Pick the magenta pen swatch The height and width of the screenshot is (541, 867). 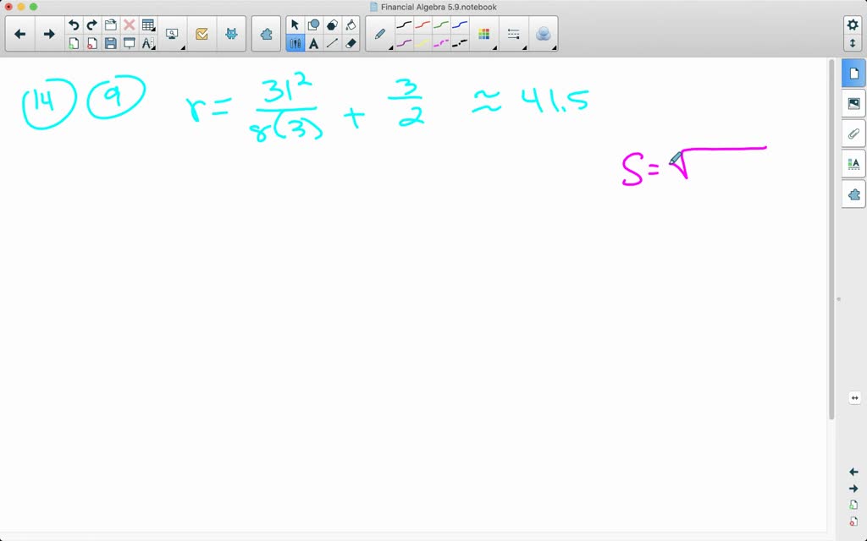440,43
